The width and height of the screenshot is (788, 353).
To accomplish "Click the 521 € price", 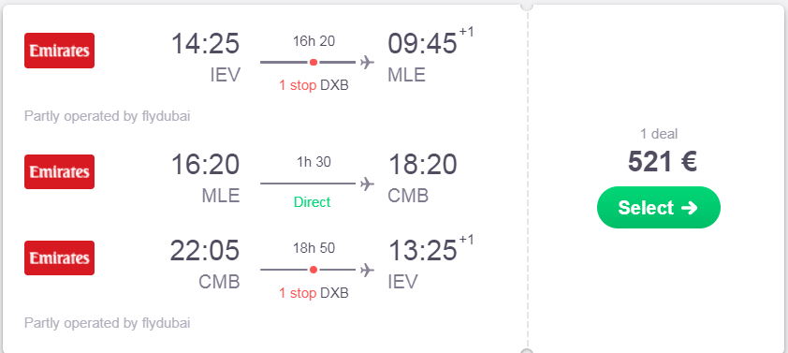I will [x=662, y=162].
